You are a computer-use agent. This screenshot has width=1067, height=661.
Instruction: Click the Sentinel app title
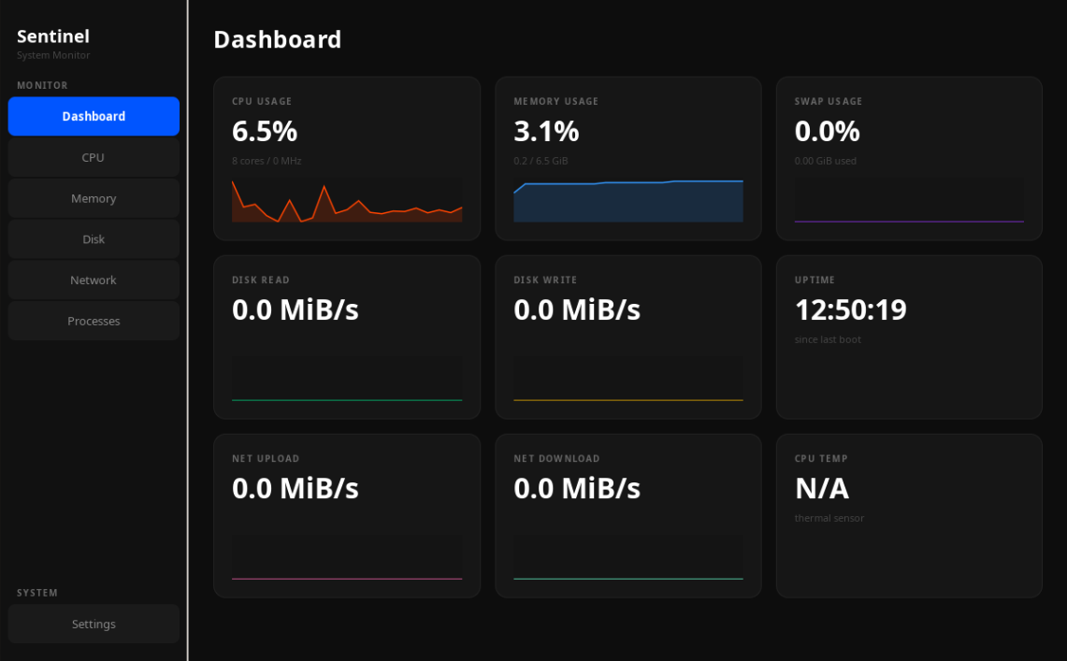[53, 36]
